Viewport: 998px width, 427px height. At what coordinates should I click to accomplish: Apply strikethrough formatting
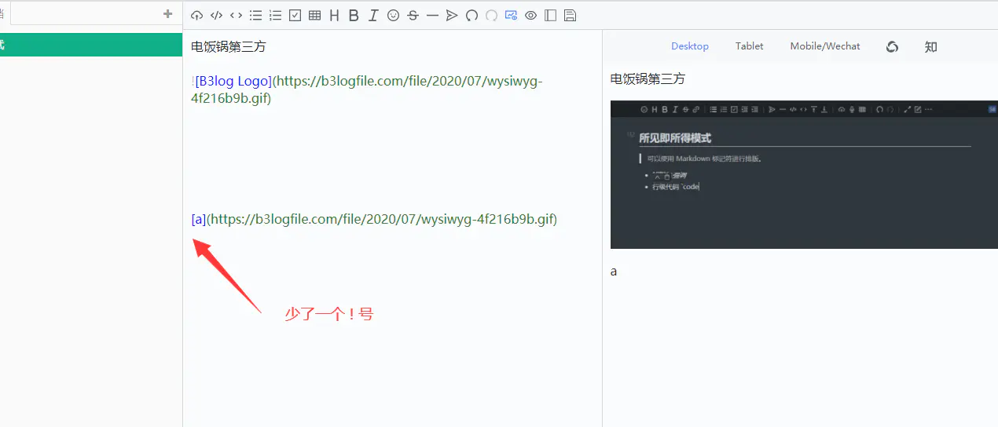(413, 15)
